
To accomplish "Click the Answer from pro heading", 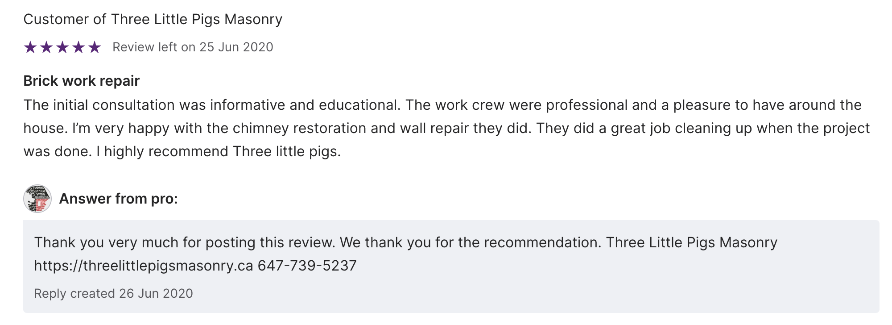I will coord(118,199).
